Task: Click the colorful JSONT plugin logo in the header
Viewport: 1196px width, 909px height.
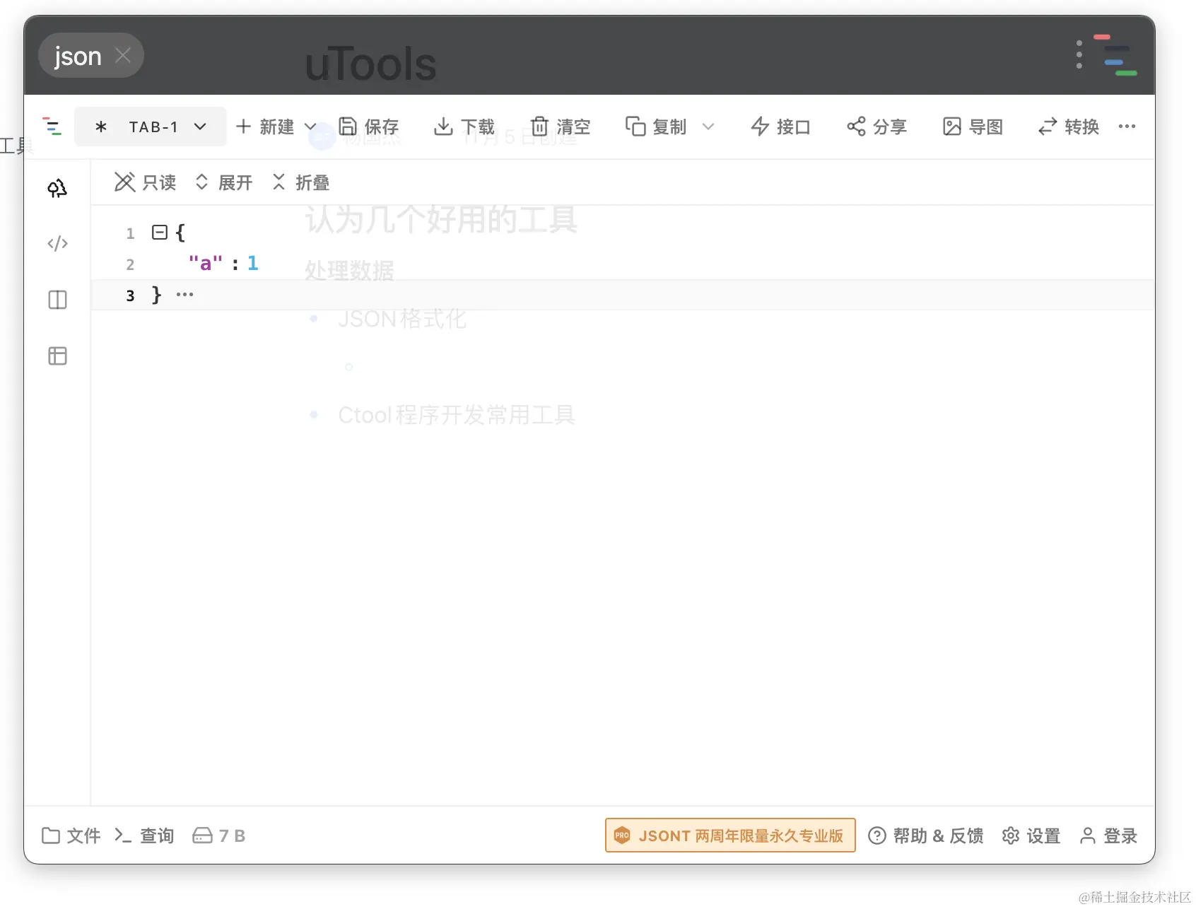Action: pos(1116,54)
